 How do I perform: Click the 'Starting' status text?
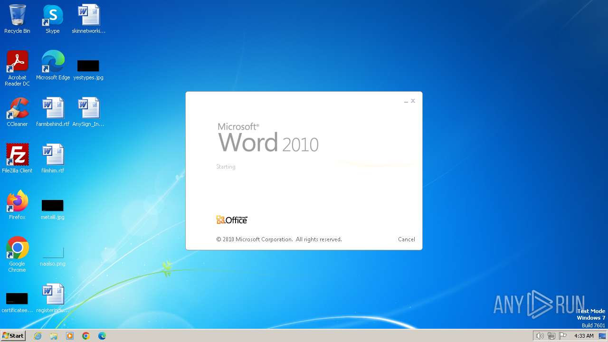[226, 167]
